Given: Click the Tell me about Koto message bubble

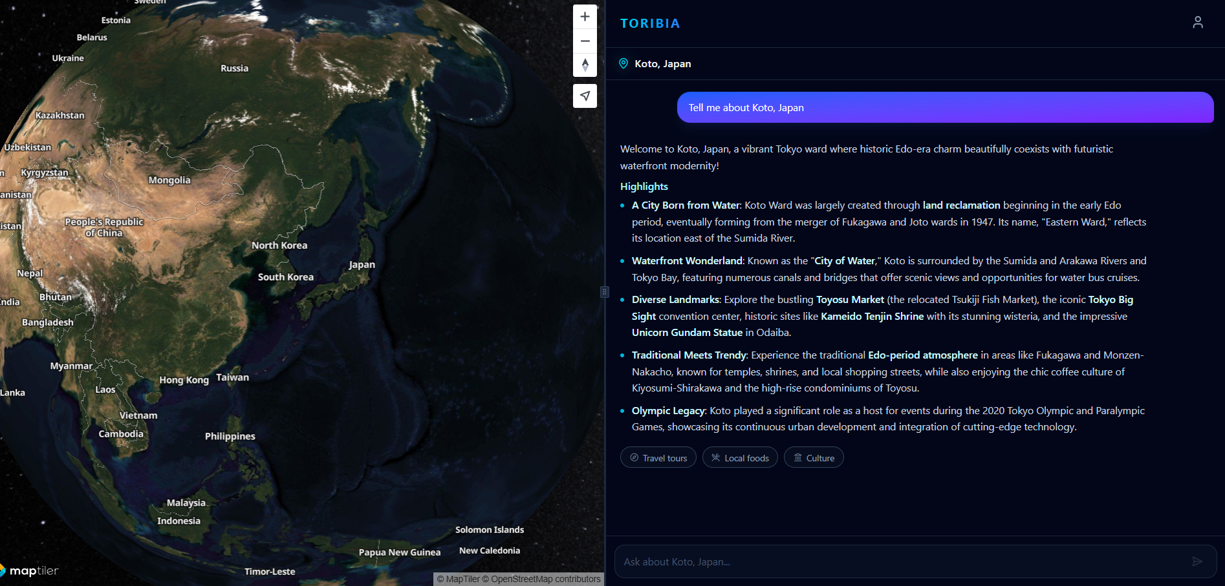Looking at the screenshot, I should click(945, 107).
